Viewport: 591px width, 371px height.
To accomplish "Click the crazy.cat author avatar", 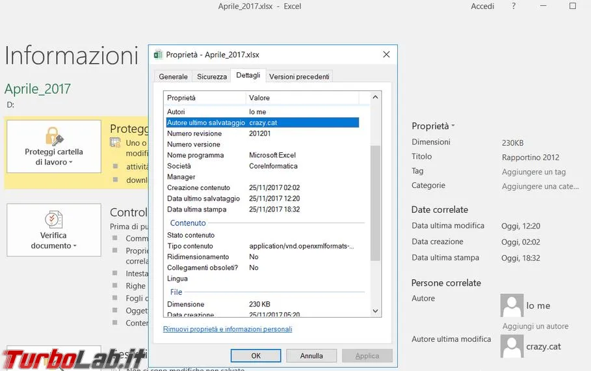I will (x=512, y=346).
